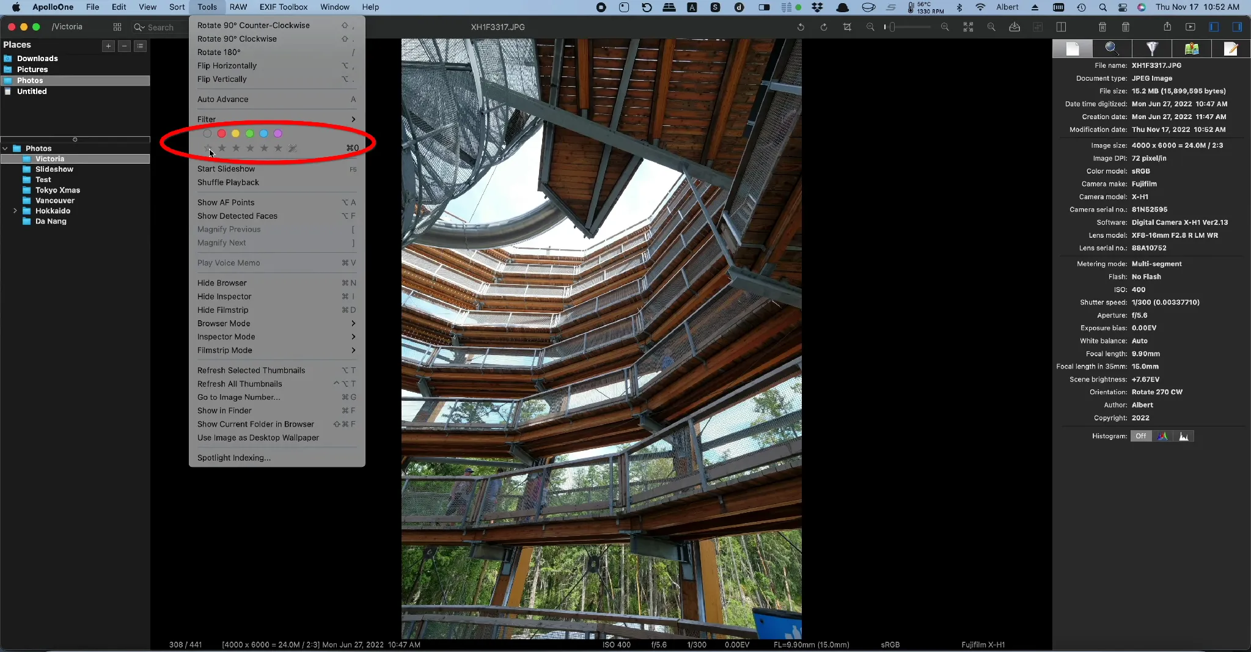Toggle Show AF Points option

(277, 202)
